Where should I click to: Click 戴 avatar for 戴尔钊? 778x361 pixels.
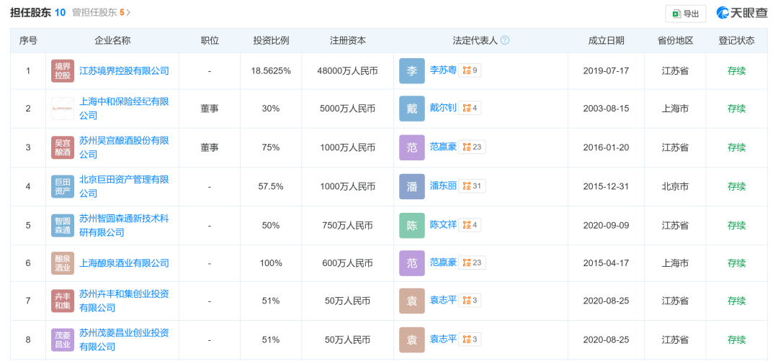(412, 109)
